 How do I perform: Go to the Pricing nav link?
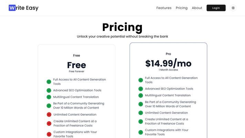point(182,8)
